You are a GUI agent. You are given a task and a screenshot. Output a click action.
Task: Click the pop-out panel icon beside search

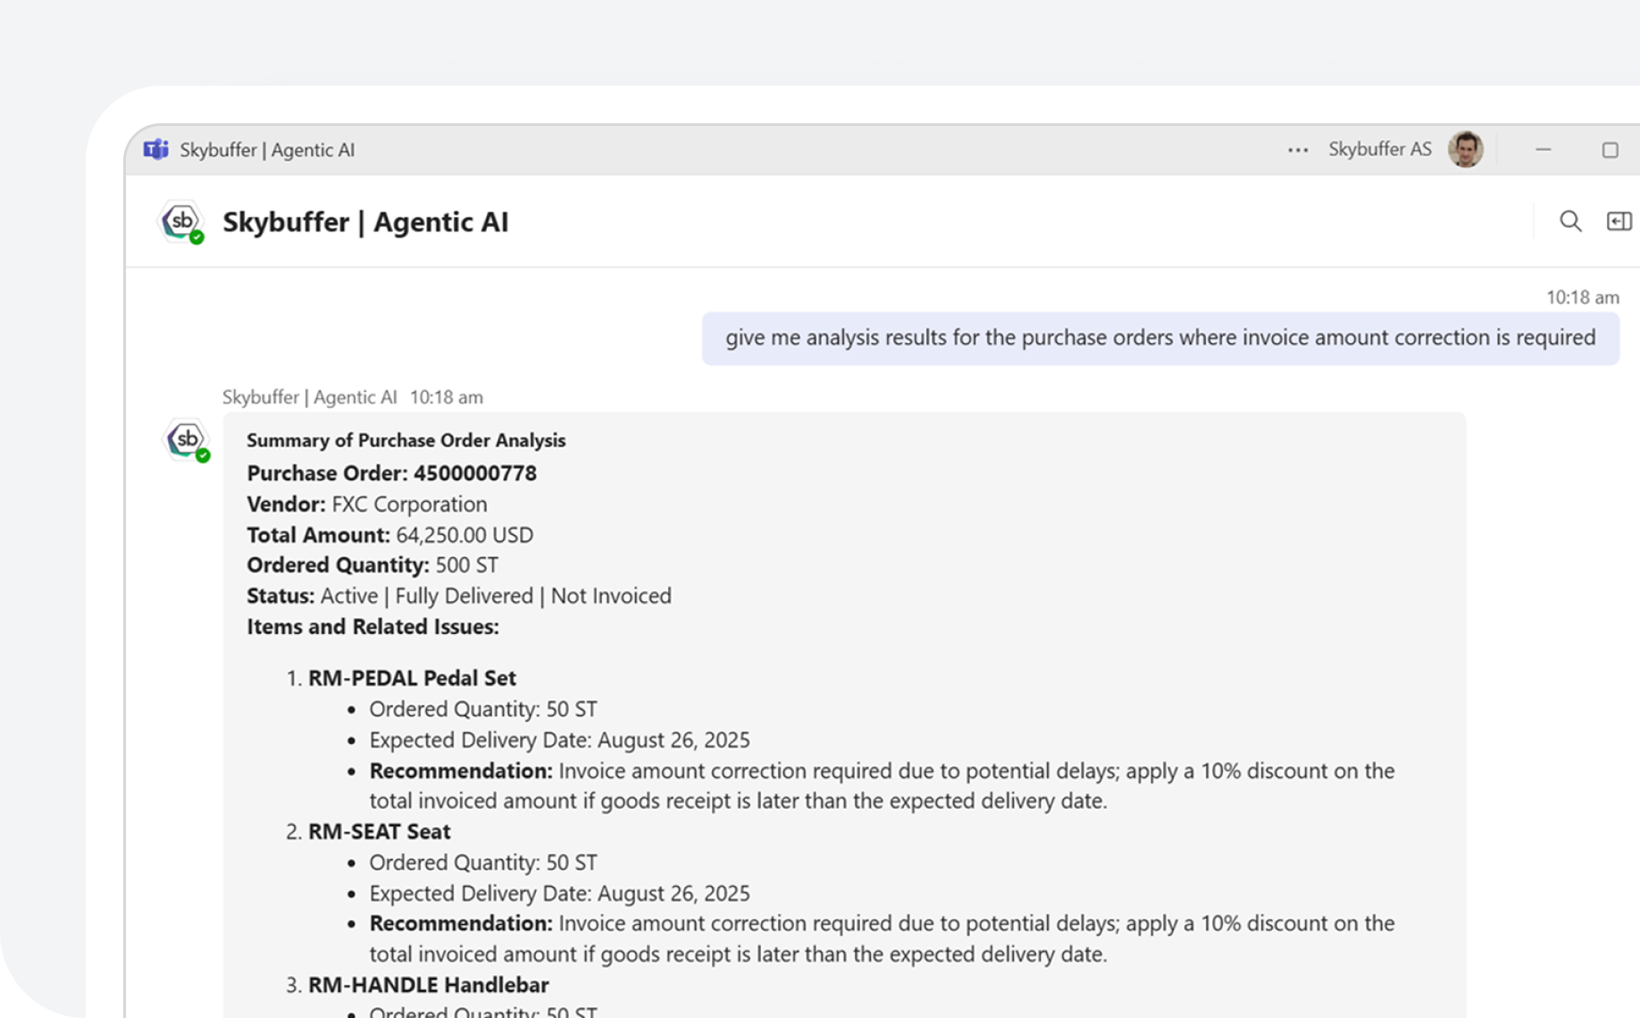tap(1619, 221)
